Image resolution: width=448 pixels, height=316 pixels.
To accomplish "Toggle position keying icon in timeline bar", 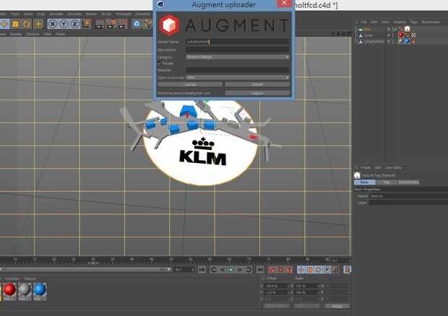I will click(301, 270).
